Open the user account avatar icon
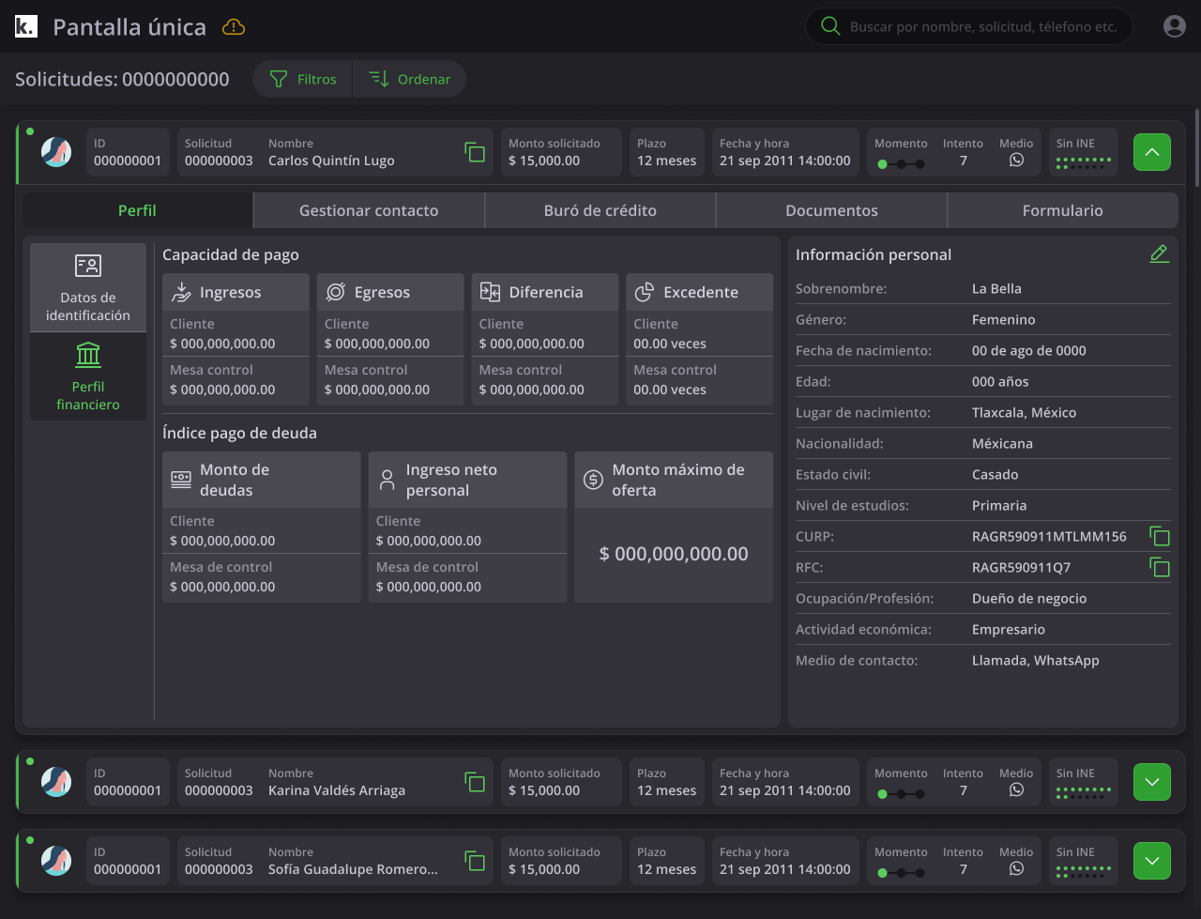Image resolution: width=1201 pixels, height=919 pixels. 1175,26
